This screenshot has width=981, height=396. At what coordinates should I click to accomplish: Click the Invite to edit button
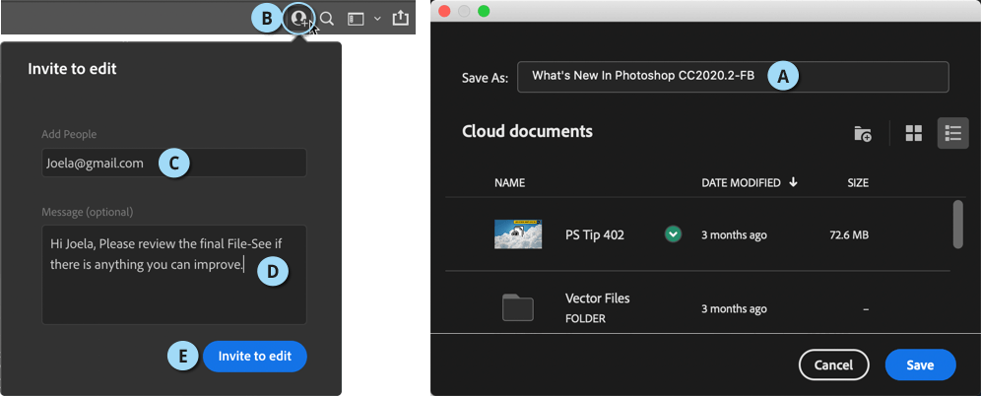click(x=255, y=357)
